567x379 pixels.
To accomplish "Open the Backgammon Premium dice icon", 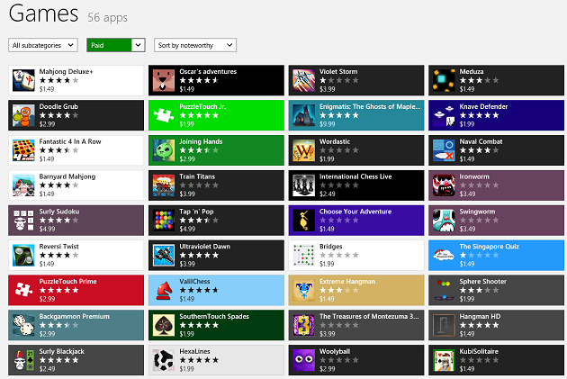I will coord(23,325).
